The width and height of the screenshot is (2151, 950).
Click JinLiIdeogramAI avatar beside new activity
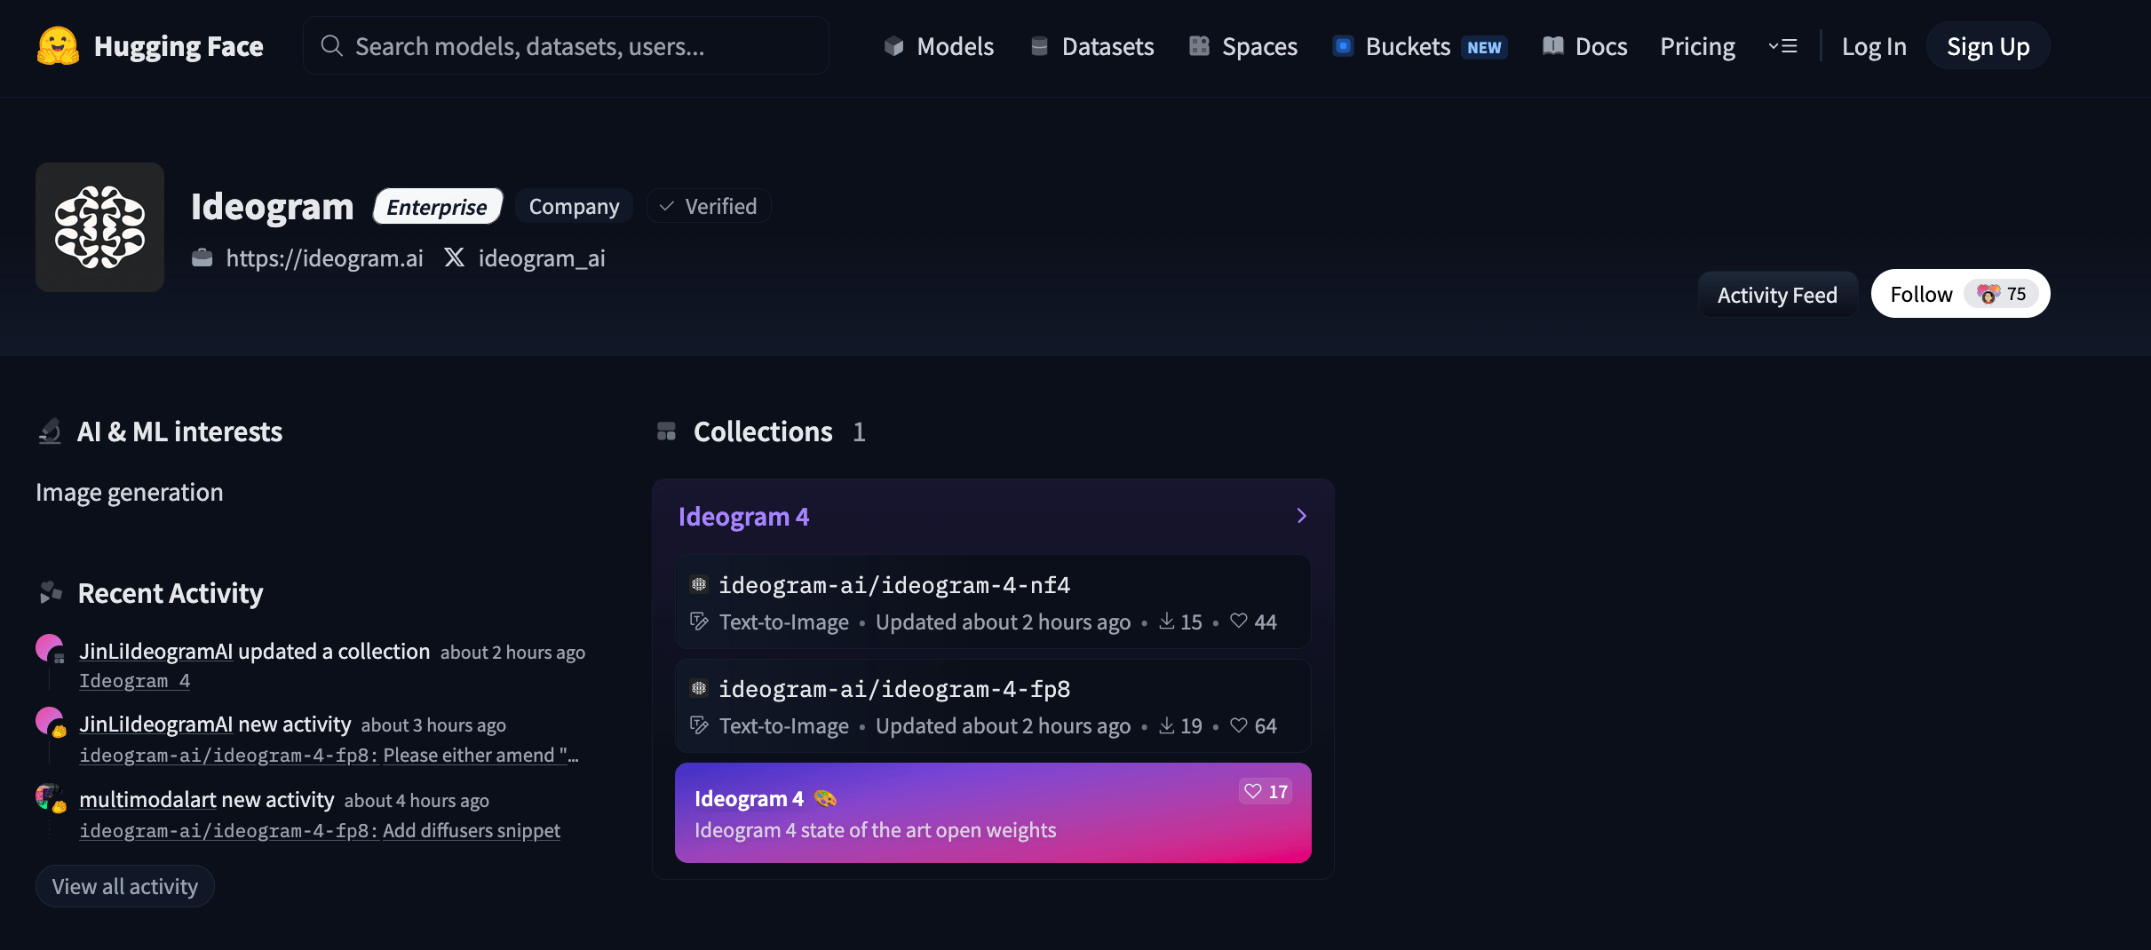pyautogui.click(x=50, y=722)
